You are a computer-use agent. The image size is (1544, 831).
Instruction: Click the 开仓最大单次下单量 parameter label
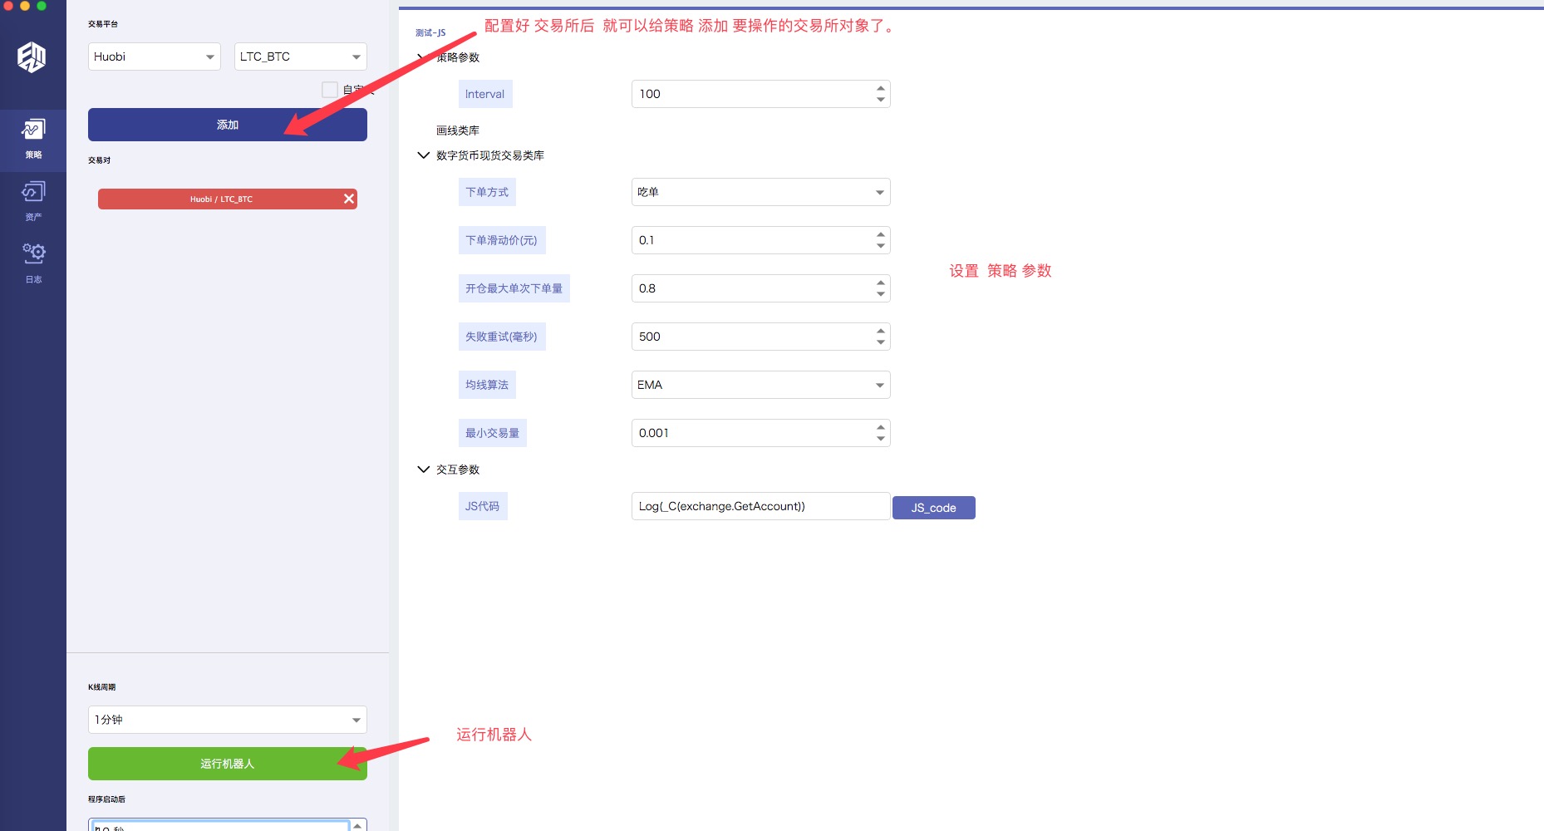(x=514, y=288)
